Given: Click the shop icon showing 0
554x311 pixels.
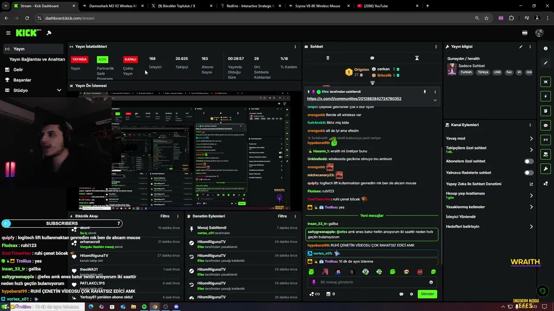Looking at the screenshot, I should 330,294.
